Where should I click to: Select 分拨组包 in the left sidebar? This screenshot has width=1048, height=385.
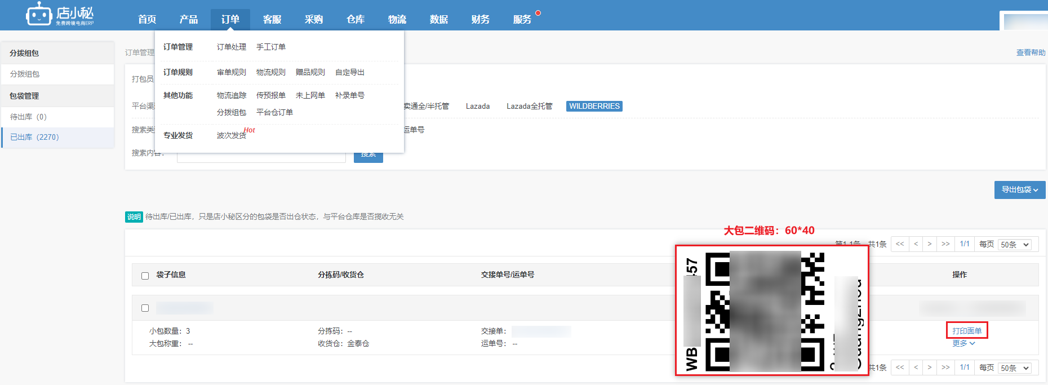click(x=57, y=74)
